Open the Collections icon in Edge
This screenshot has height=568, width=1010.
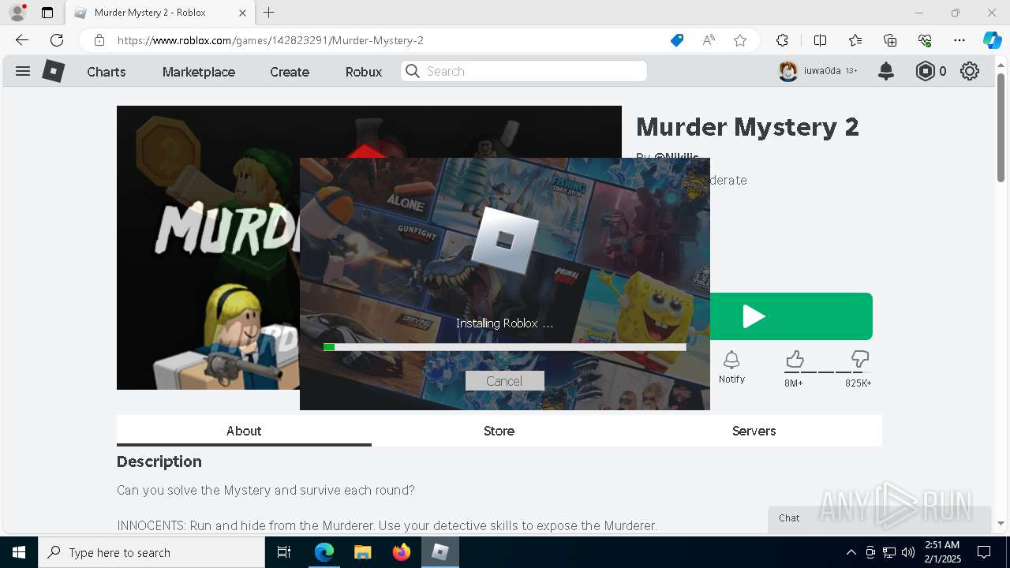point(890,40)
